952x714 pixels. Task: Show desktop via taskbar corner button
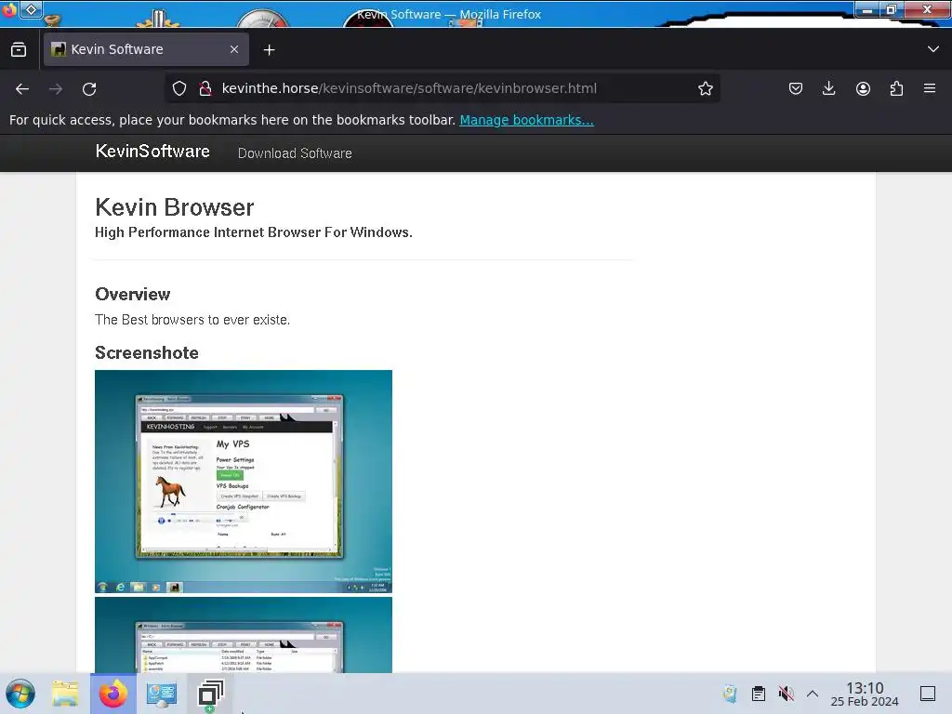928,694
